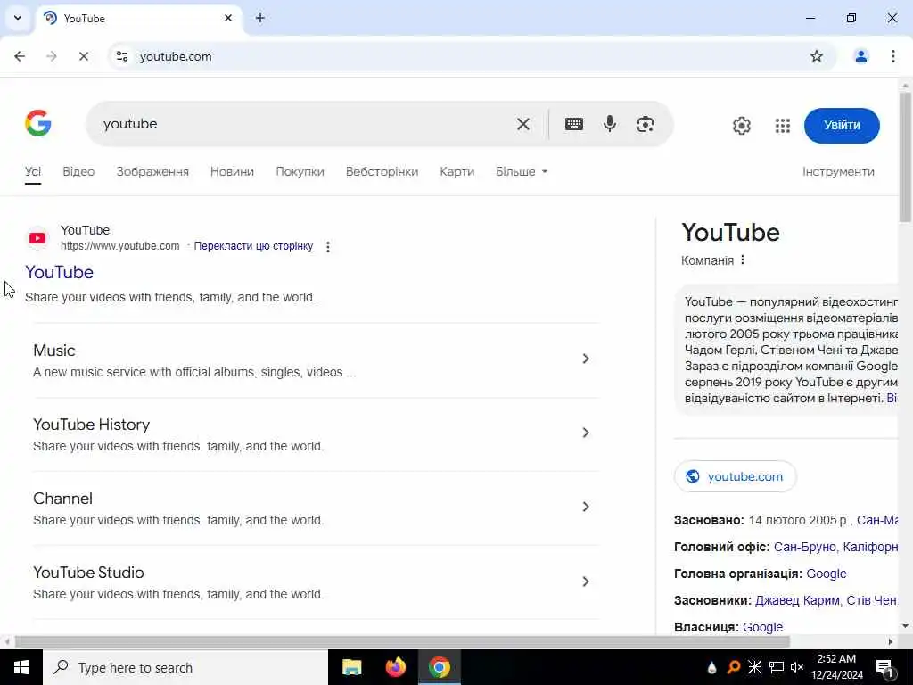Viewport: 913px width, 685px height.
Task: Launch Firefox from taskbar
Action: [395, 667]
